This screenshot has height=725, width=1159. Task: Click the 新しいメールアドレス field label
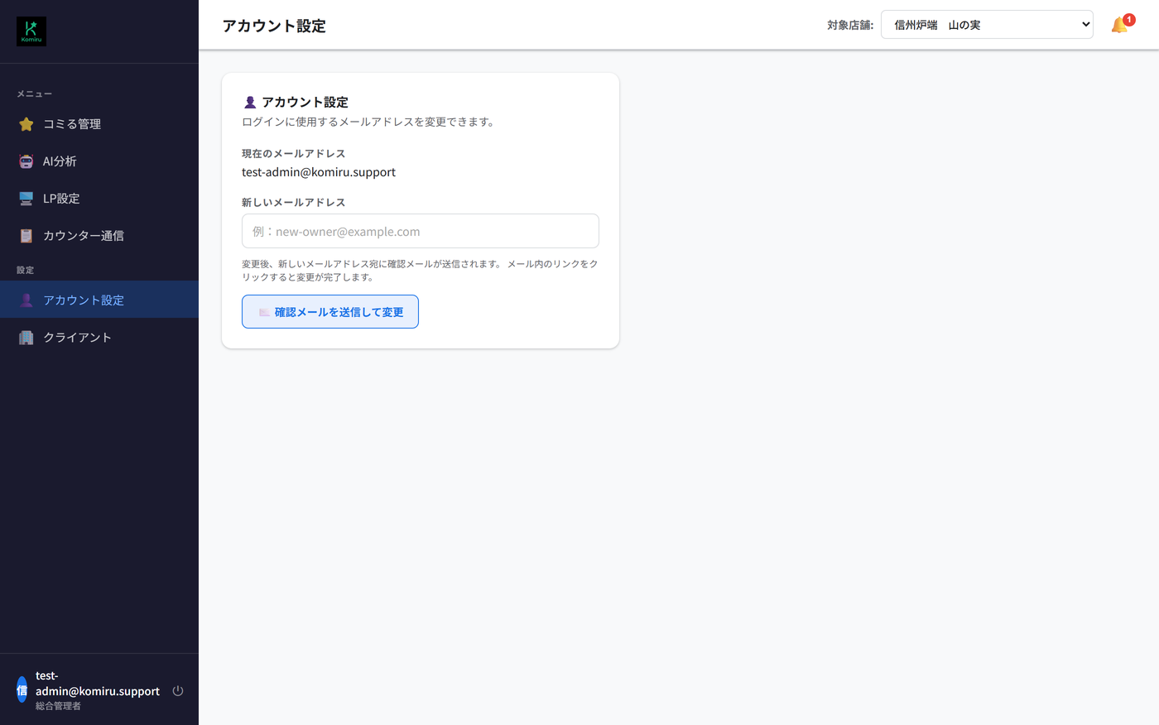point(294,203)
